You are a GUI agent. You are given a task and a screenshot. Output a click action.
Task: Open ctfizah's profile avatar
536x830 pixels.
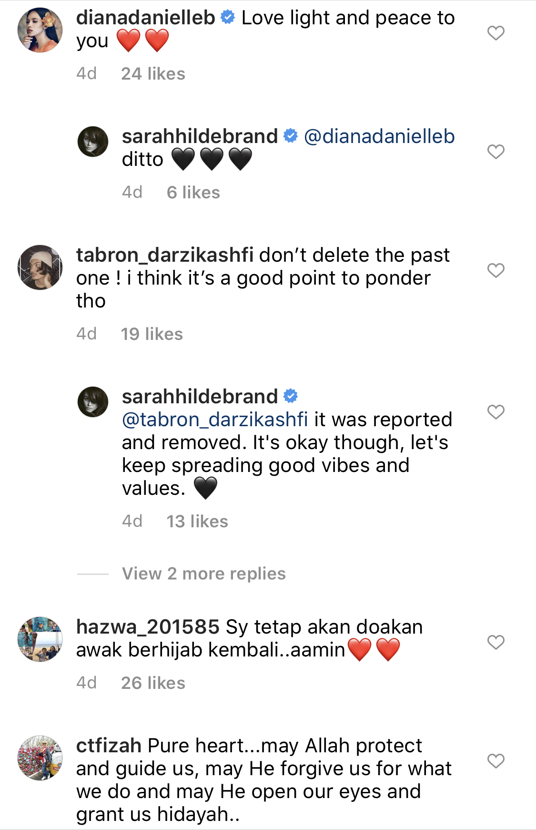pos(40,758)
